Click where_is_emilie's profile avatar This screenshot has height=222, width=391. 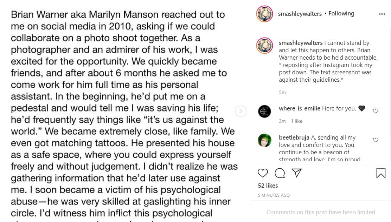point(264,111)
